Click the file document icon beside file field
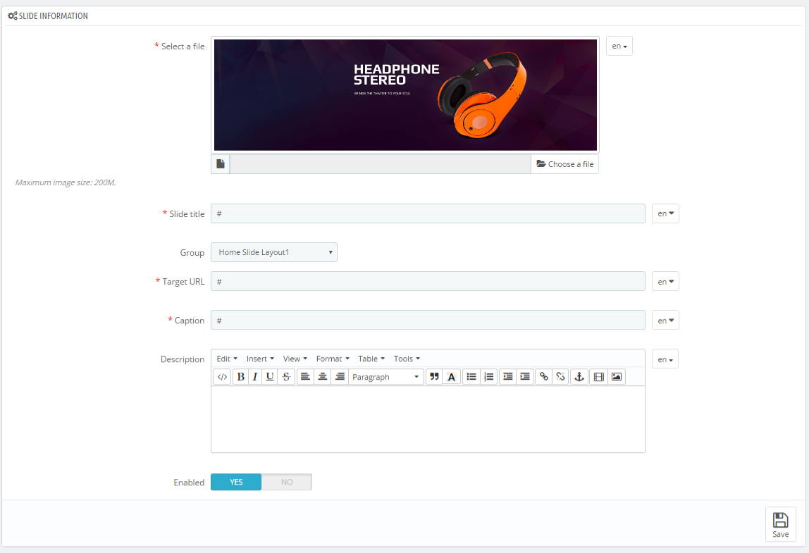The width and height of the screenshot is (809, 553). coord(221,164)
